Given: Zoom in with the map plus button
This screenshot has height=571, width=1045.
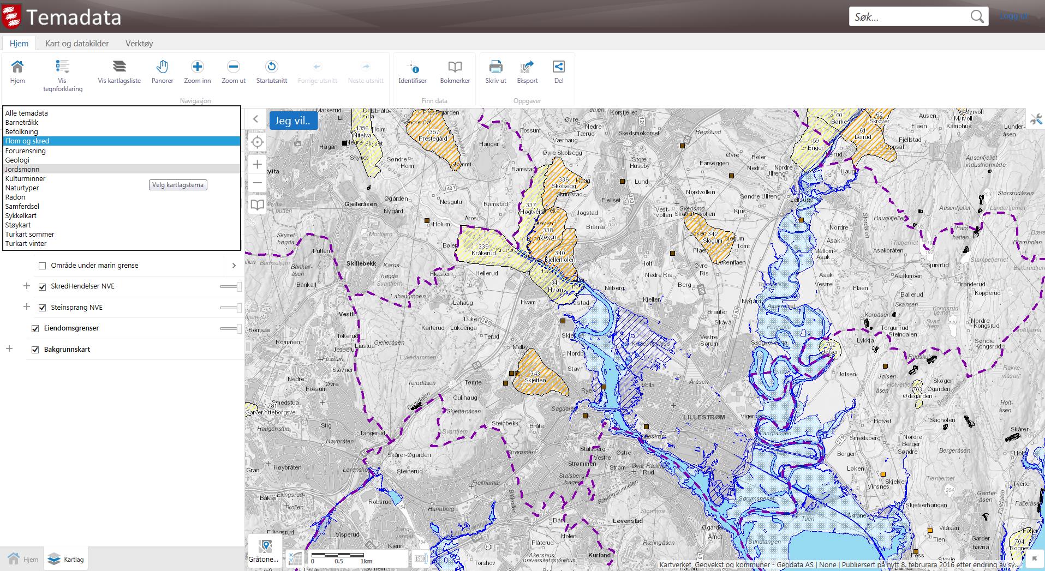Looking at the screenshot, I should (257, 164).
